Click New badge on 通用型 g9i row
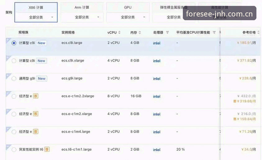 tap(42, 78)
